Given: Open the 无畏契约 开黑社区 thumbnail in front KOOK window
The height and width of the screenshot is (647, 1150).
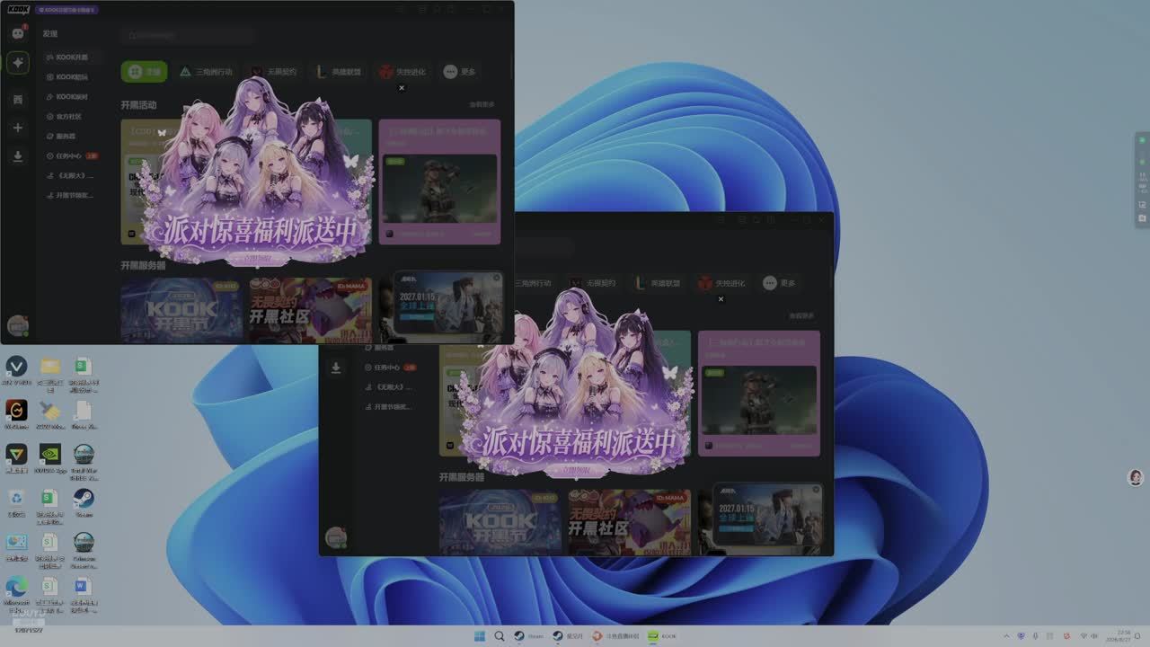Looking at the screenshot, I should 310,311.
